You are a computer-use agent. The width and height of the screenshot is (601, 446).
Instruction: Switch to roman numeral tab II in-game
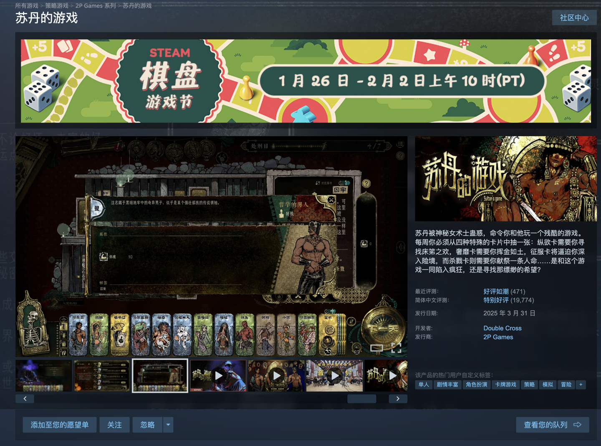[63, 335]
